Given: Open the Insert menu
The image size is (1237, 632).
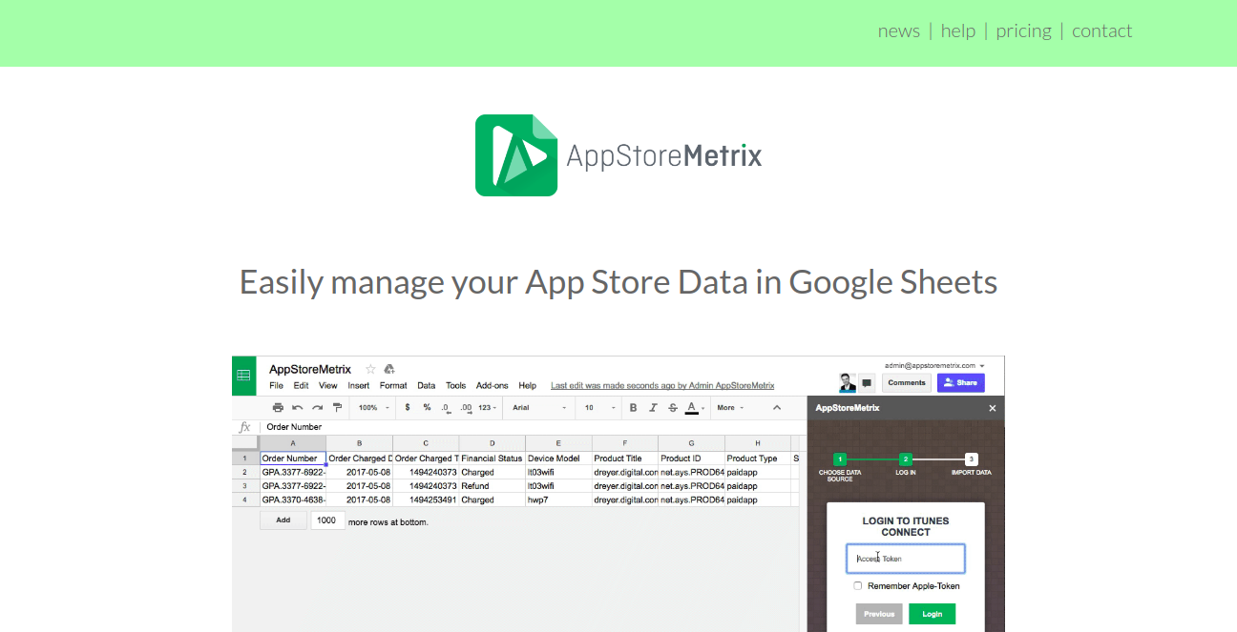Looking at the screenshot, I should (x=359, y=386).
